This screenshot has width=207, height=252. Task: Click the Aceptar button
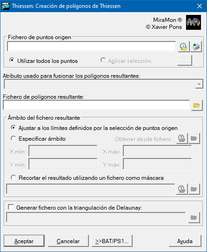pos(24,241)
